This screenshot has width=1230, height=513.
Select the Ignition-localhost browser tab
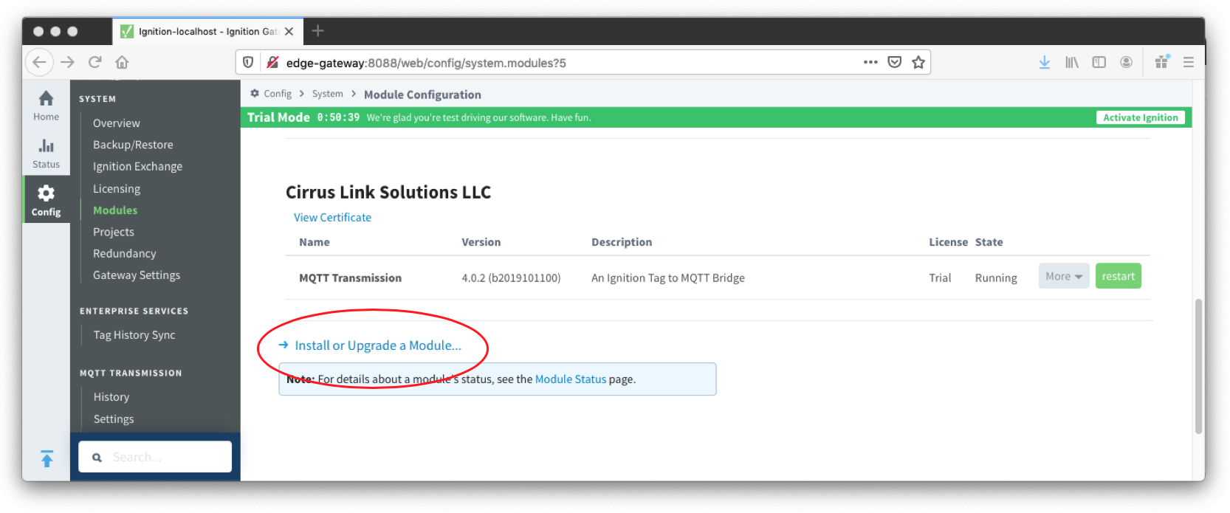[x=207, y=31]
